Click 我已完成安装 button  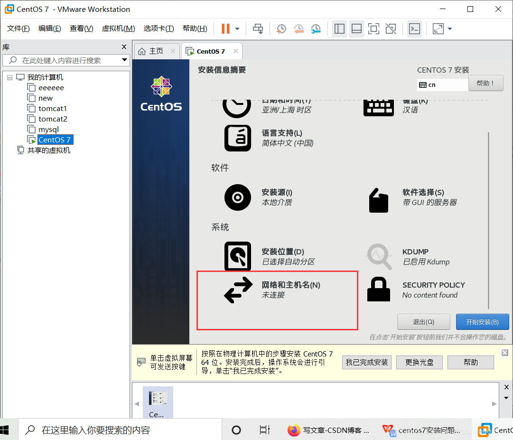pos(367,362)
